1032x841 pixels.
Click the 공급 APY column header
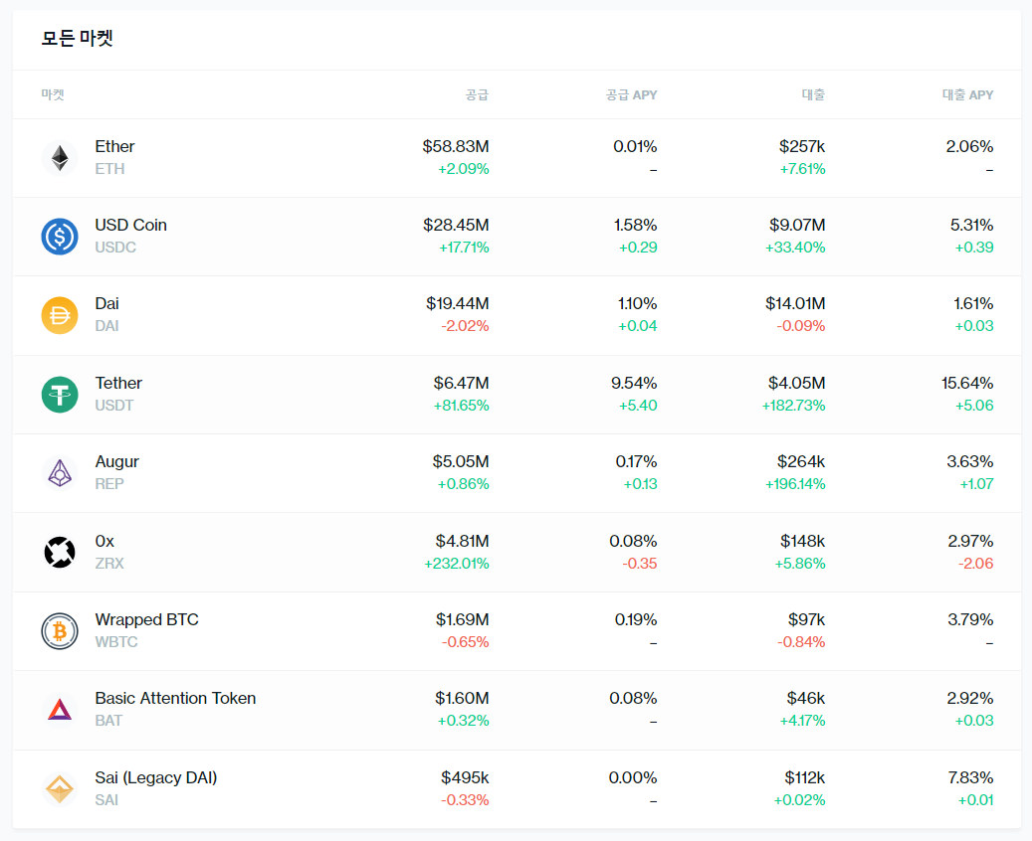(632, 94)
